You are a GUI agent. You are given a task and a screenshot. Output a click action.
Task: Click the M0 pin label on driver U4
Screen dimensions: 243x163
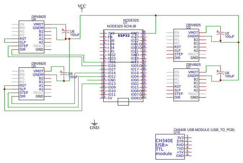pos(22,28)
